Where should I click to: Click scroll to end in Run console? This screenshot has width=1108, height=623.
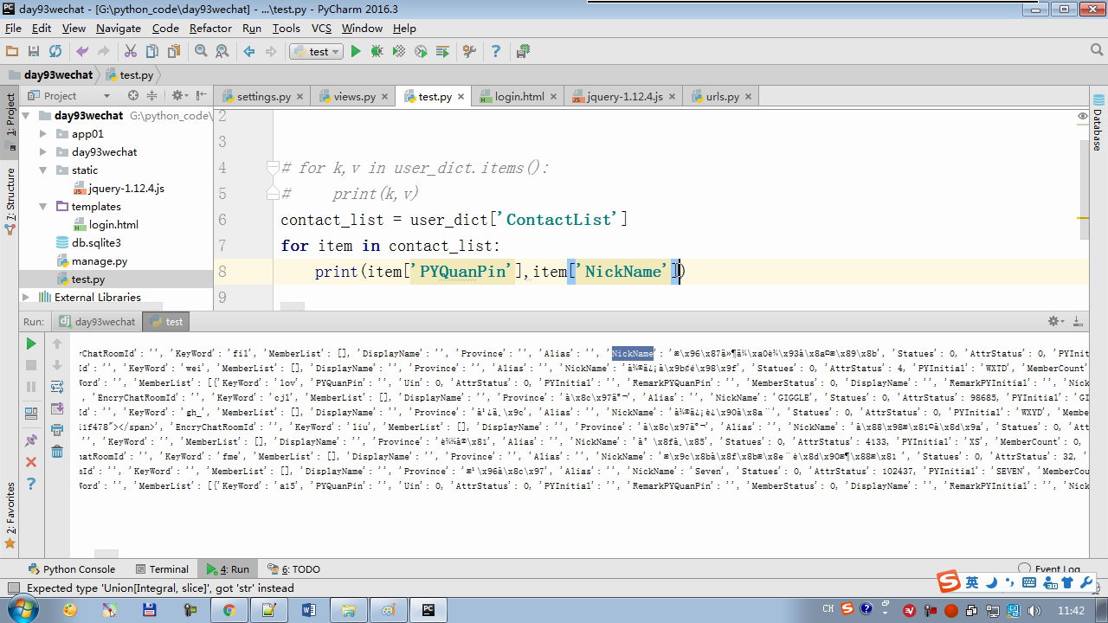coord(57,408)
